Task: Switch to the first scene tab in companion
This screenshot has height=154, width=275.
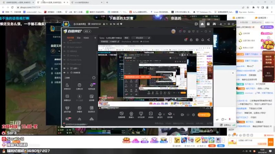Action: (70, 38)
